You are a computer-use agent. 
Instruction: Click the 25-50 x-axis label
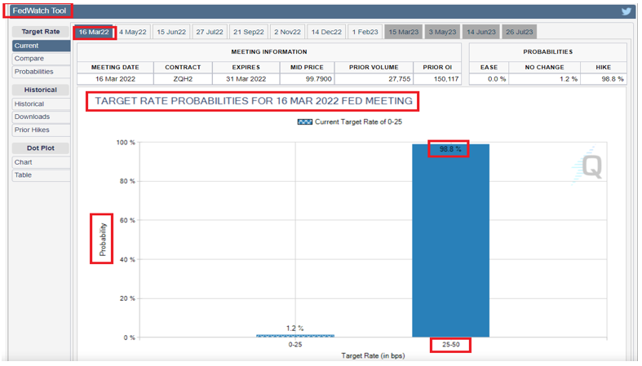coord(451,345)
